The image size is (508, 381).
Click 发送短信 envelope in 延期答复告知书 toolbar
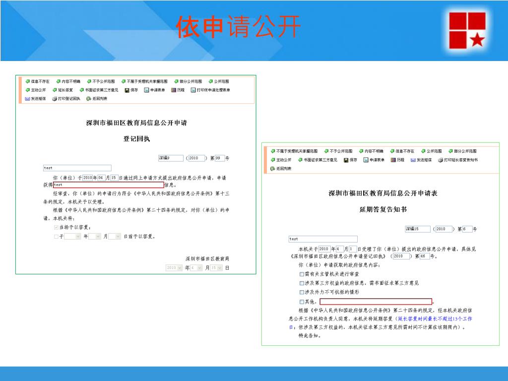click(413, 160)
